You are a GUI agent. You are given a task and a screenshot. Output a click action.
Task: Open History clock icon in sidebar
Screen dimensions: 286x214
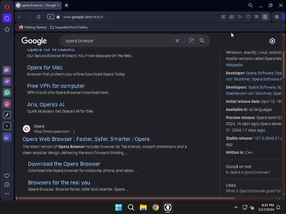point(7,185)
